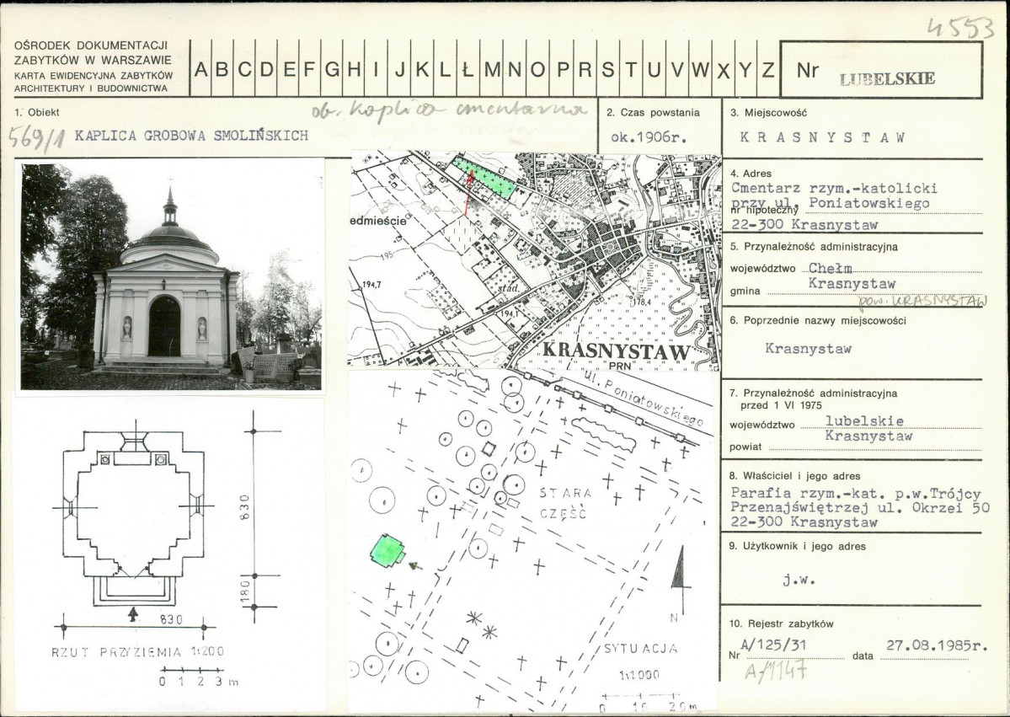Click handwritten 'A/1147' register note

[x=776, y=672]
